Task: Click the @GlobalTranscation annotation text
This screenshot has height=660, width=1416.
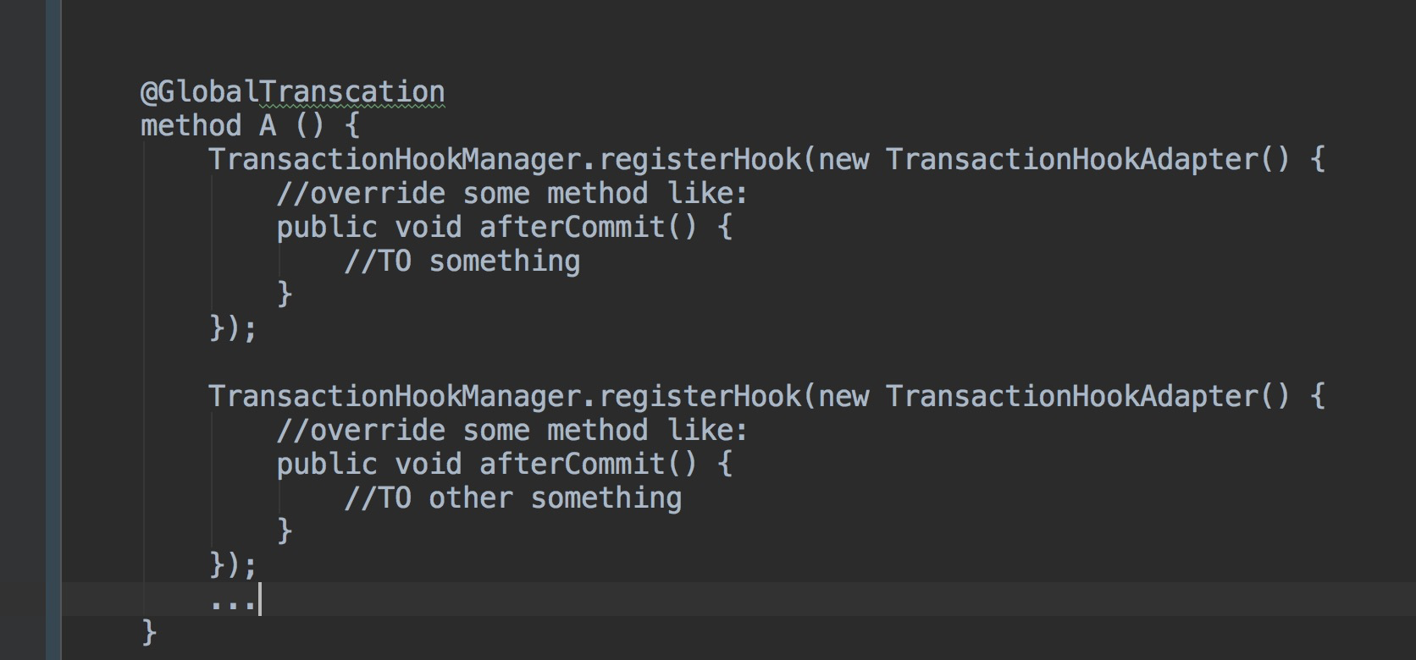Action: point(292,92)
